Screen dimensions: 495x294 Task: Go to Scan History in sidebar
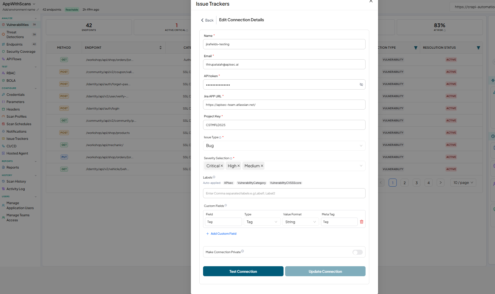(16, 182)
